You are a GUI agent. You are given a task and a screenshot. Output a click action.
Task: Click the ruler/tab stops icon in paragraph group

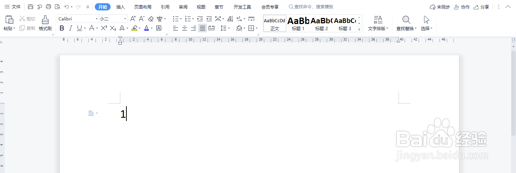point(251,19)
